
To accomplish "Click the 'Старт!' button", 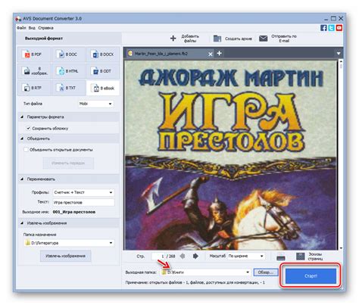I will pos(311,275).
